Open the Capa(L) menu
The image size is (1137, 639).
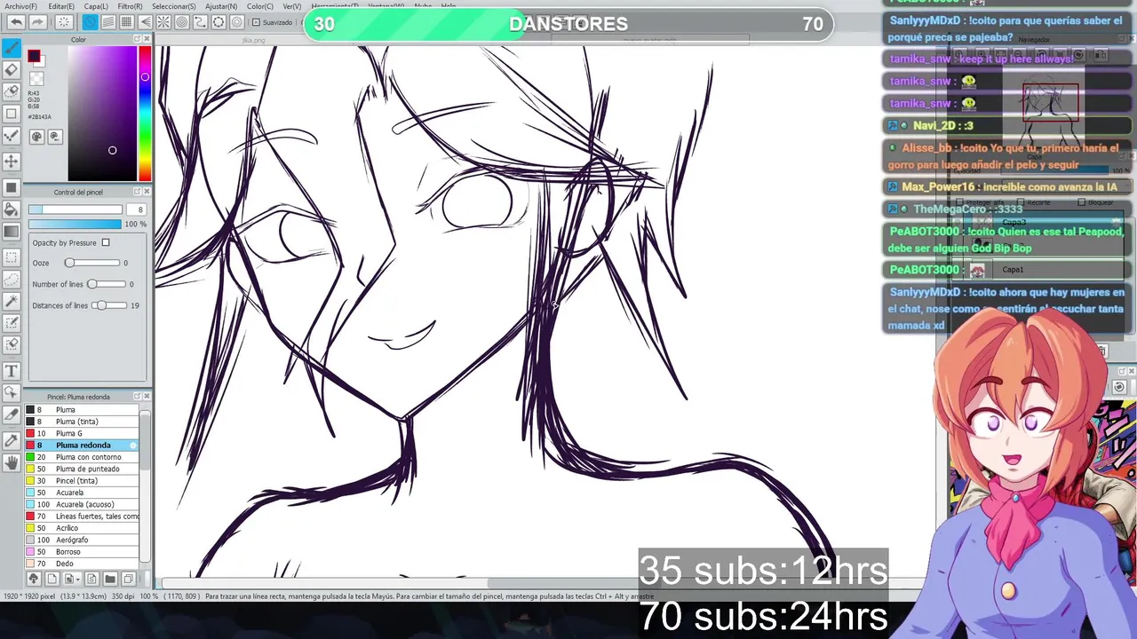(x=96, y=6)
